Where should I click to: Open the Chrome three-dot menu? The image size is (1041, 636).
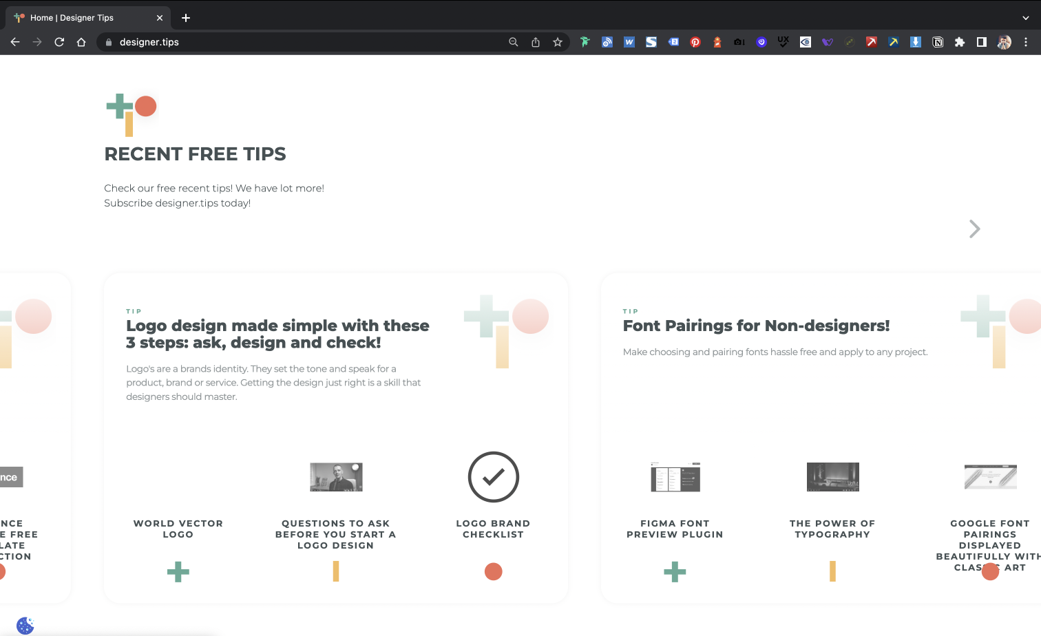[1027, 42]
